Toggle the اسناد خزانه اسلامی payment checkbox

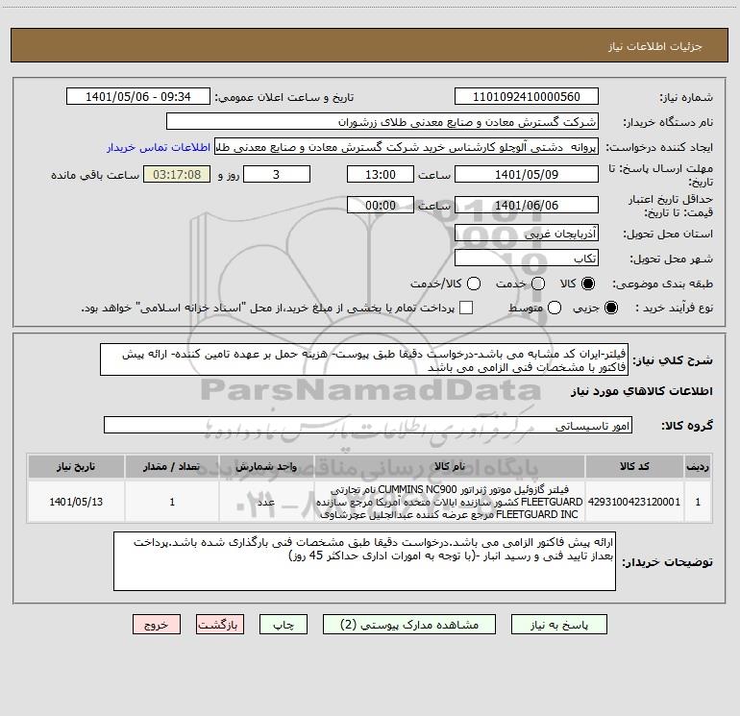(466, 308)
